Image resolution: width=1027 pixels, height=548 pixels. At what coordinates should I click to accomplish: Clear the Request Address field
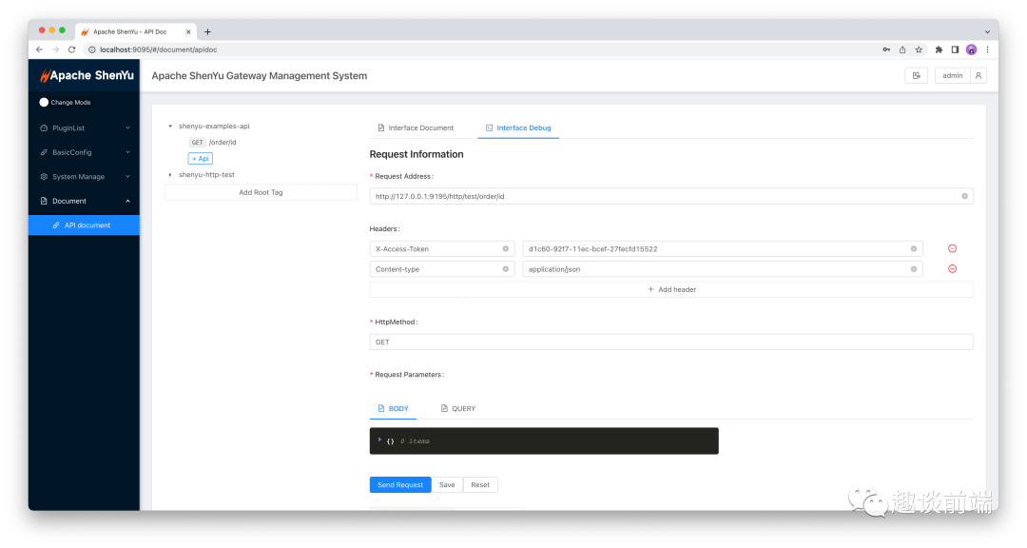(x=964, y=196)
